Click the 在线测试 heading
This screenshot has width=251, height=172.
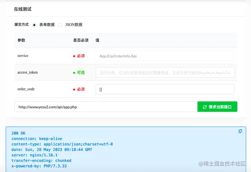(x=23, y=9)
